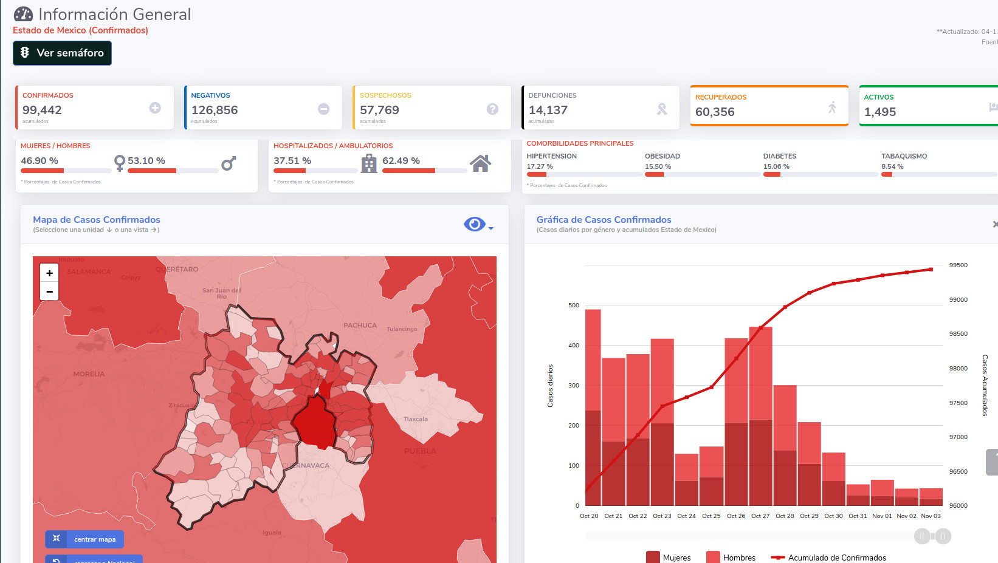Click the undo icon in regresar a Nacional button

pyautogui.click(x=56, y=561)
